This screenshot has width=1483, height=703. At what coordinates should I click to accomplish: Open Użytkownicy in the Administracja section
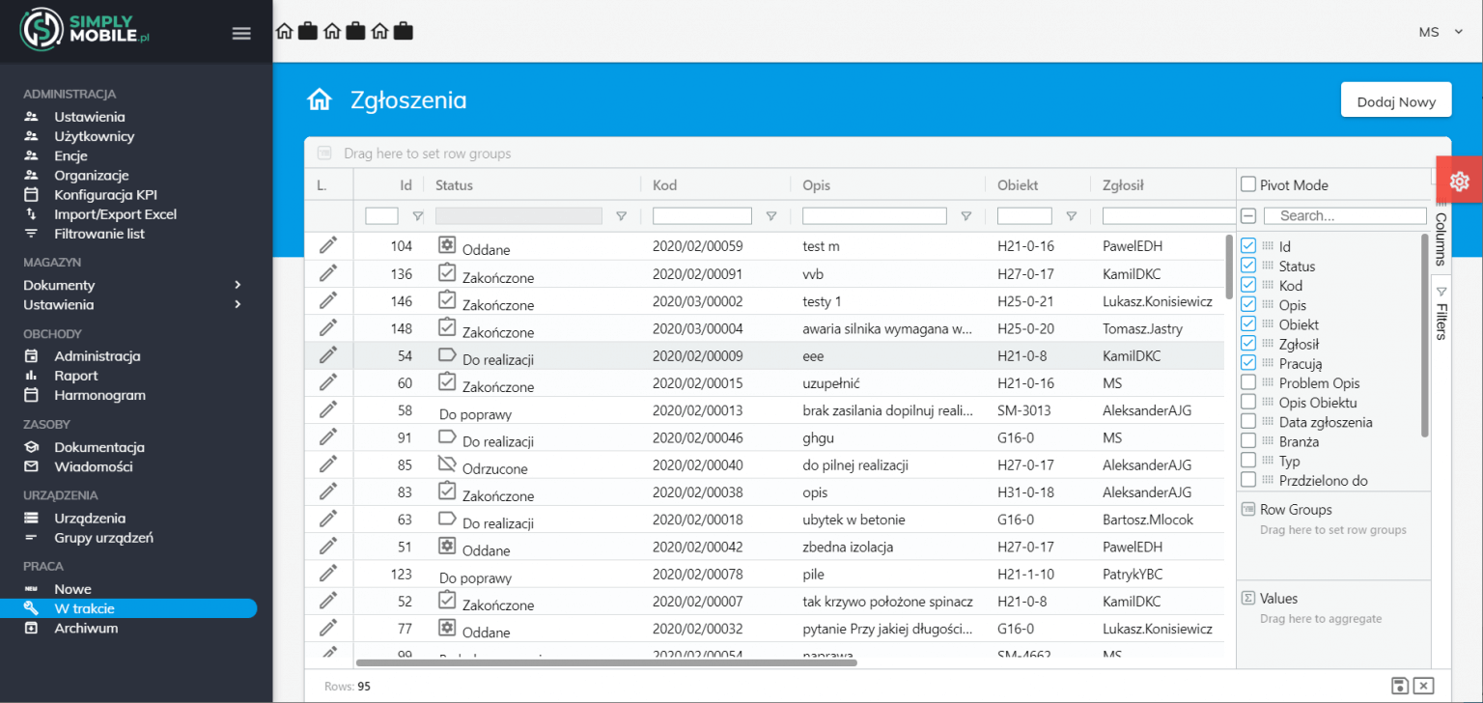pyautogui.click(x=94, y=136)
